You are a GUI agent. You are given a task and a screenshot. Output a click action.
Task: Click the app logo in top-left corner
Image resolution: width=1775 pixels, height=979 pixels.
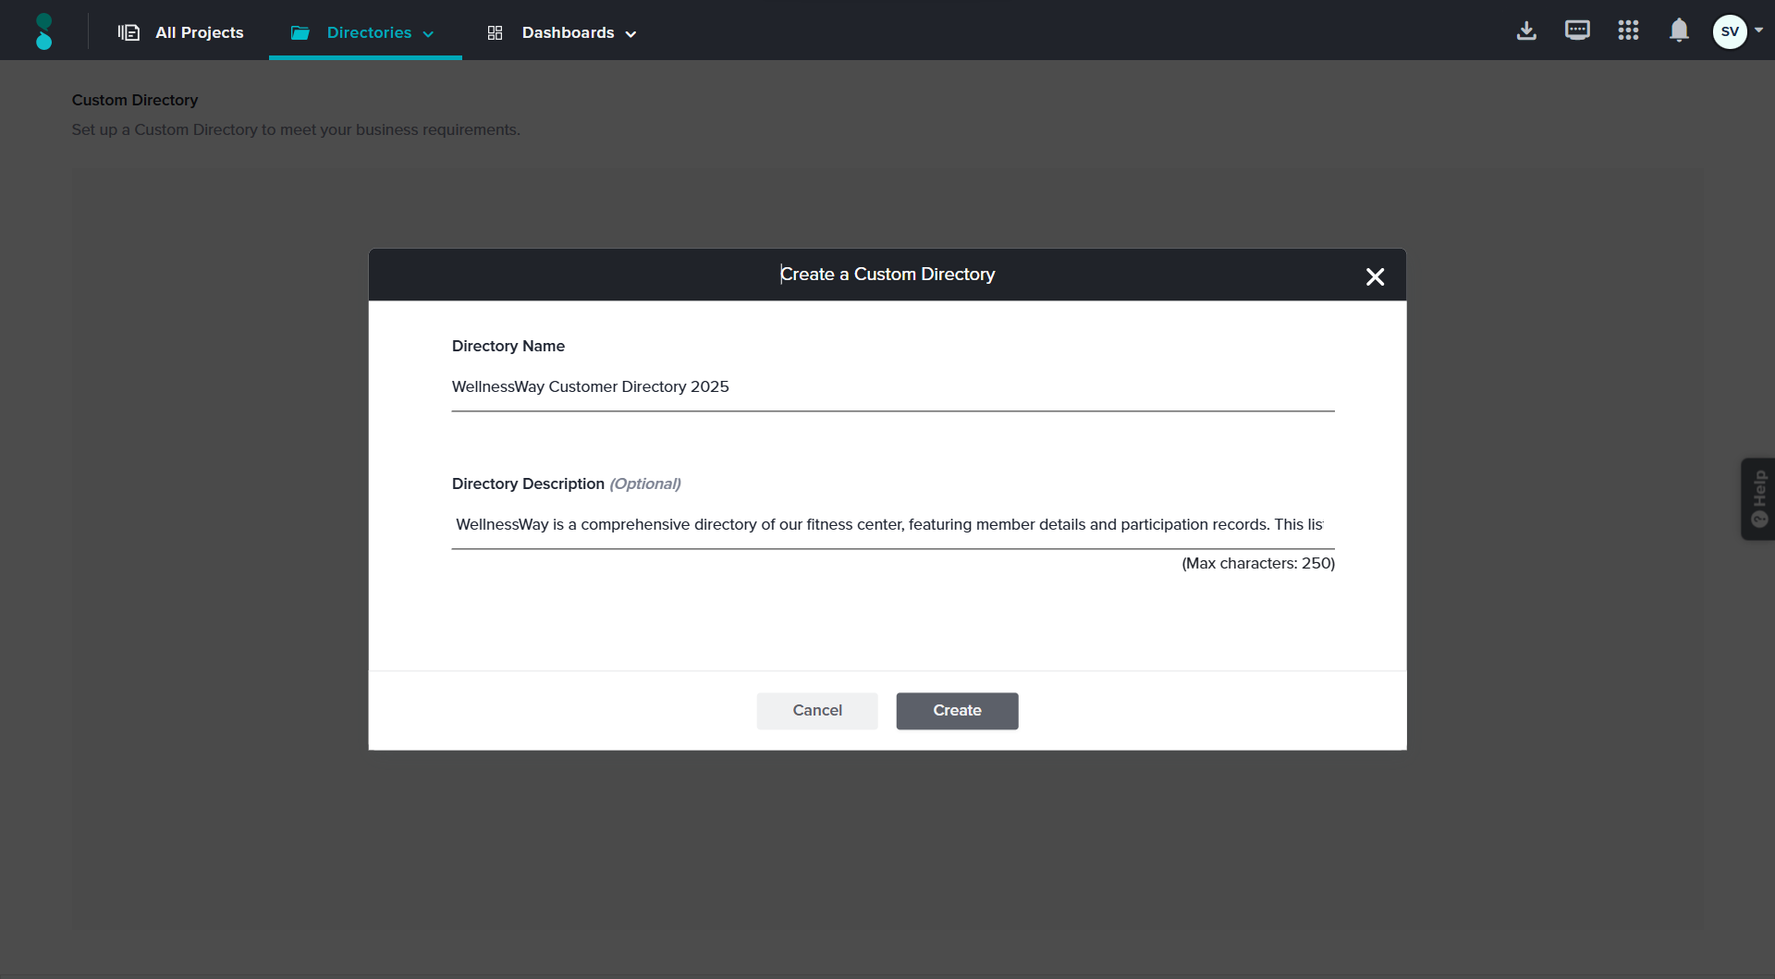[43, 31]
